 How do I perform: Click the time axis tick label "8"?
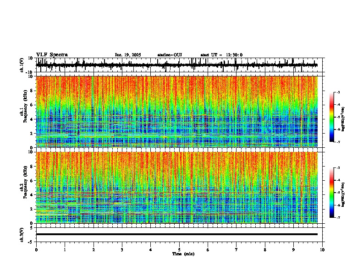(265, 250)
